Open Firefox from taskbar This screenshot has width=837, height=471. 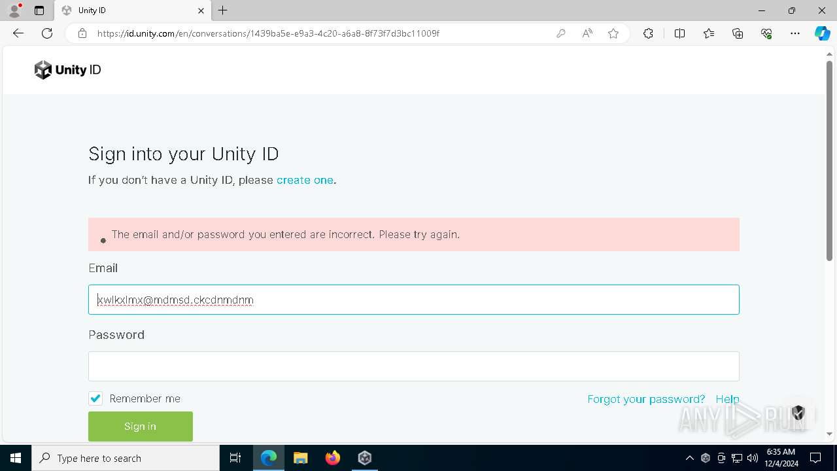[x=333, y=458]
